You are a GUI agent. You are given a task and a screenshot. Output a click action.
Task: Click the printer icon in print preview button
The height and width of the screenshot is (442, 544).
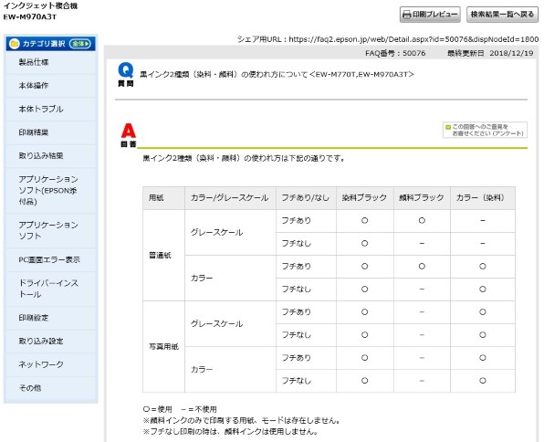click(406, 15)
